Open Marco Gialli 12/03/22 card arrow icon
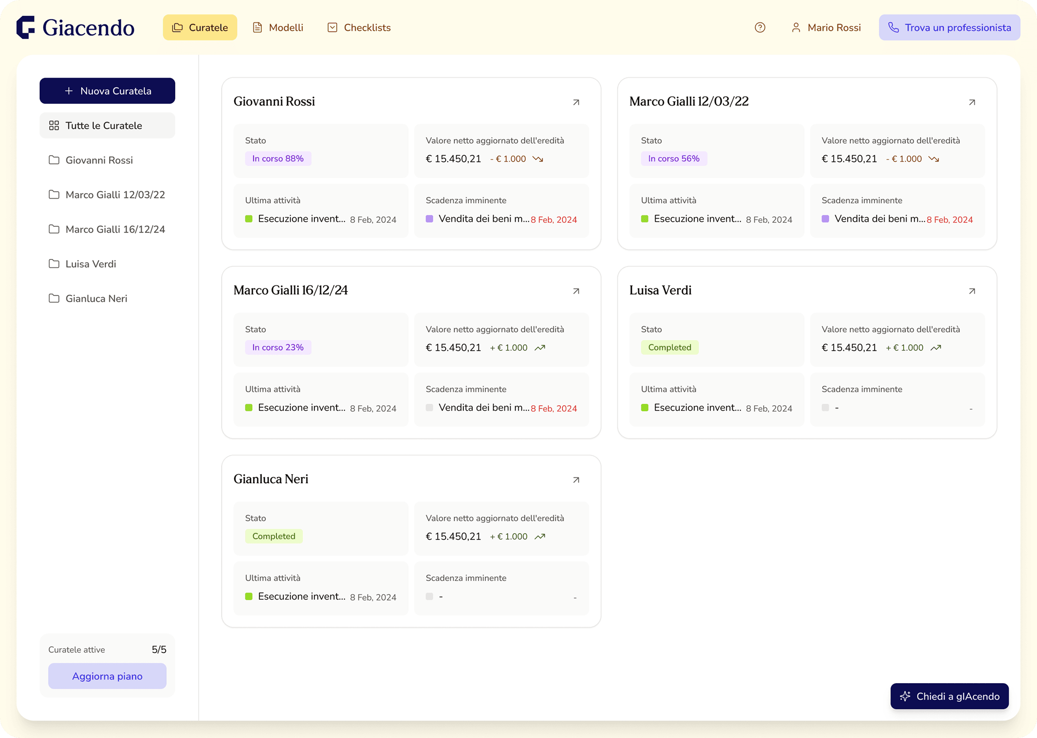 pos(971,102)
